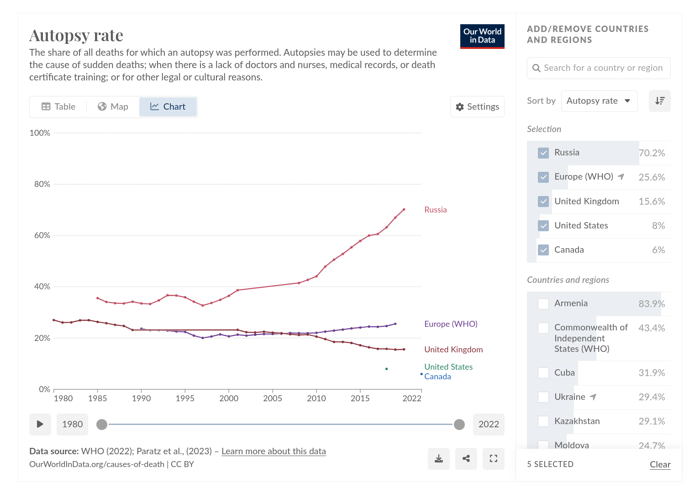700x494 pixels.
Task: Enter full-screen mode via expand icon
Action: pyautogui.click(x=493, y=458)
